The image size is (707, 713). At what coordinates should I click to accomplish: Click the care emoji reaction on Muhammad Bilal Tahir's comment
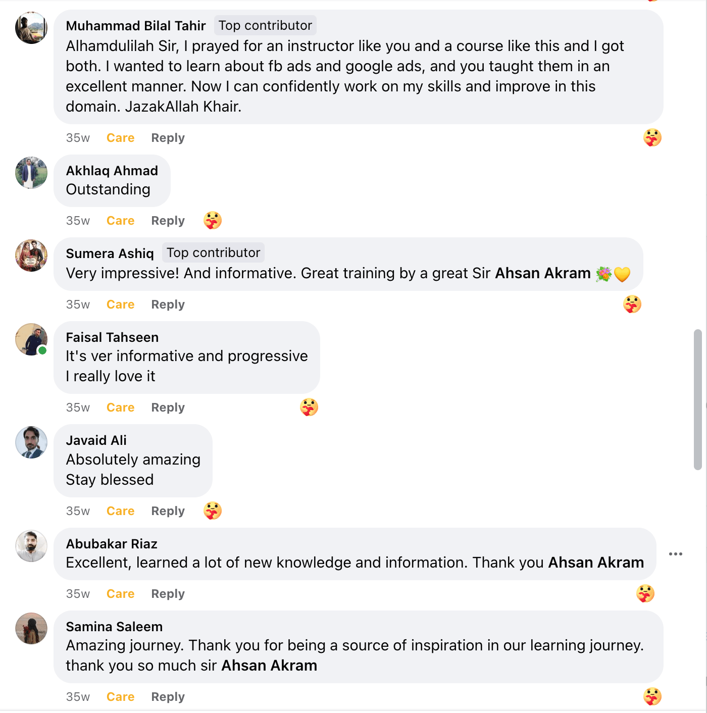[x=652, y=137]
